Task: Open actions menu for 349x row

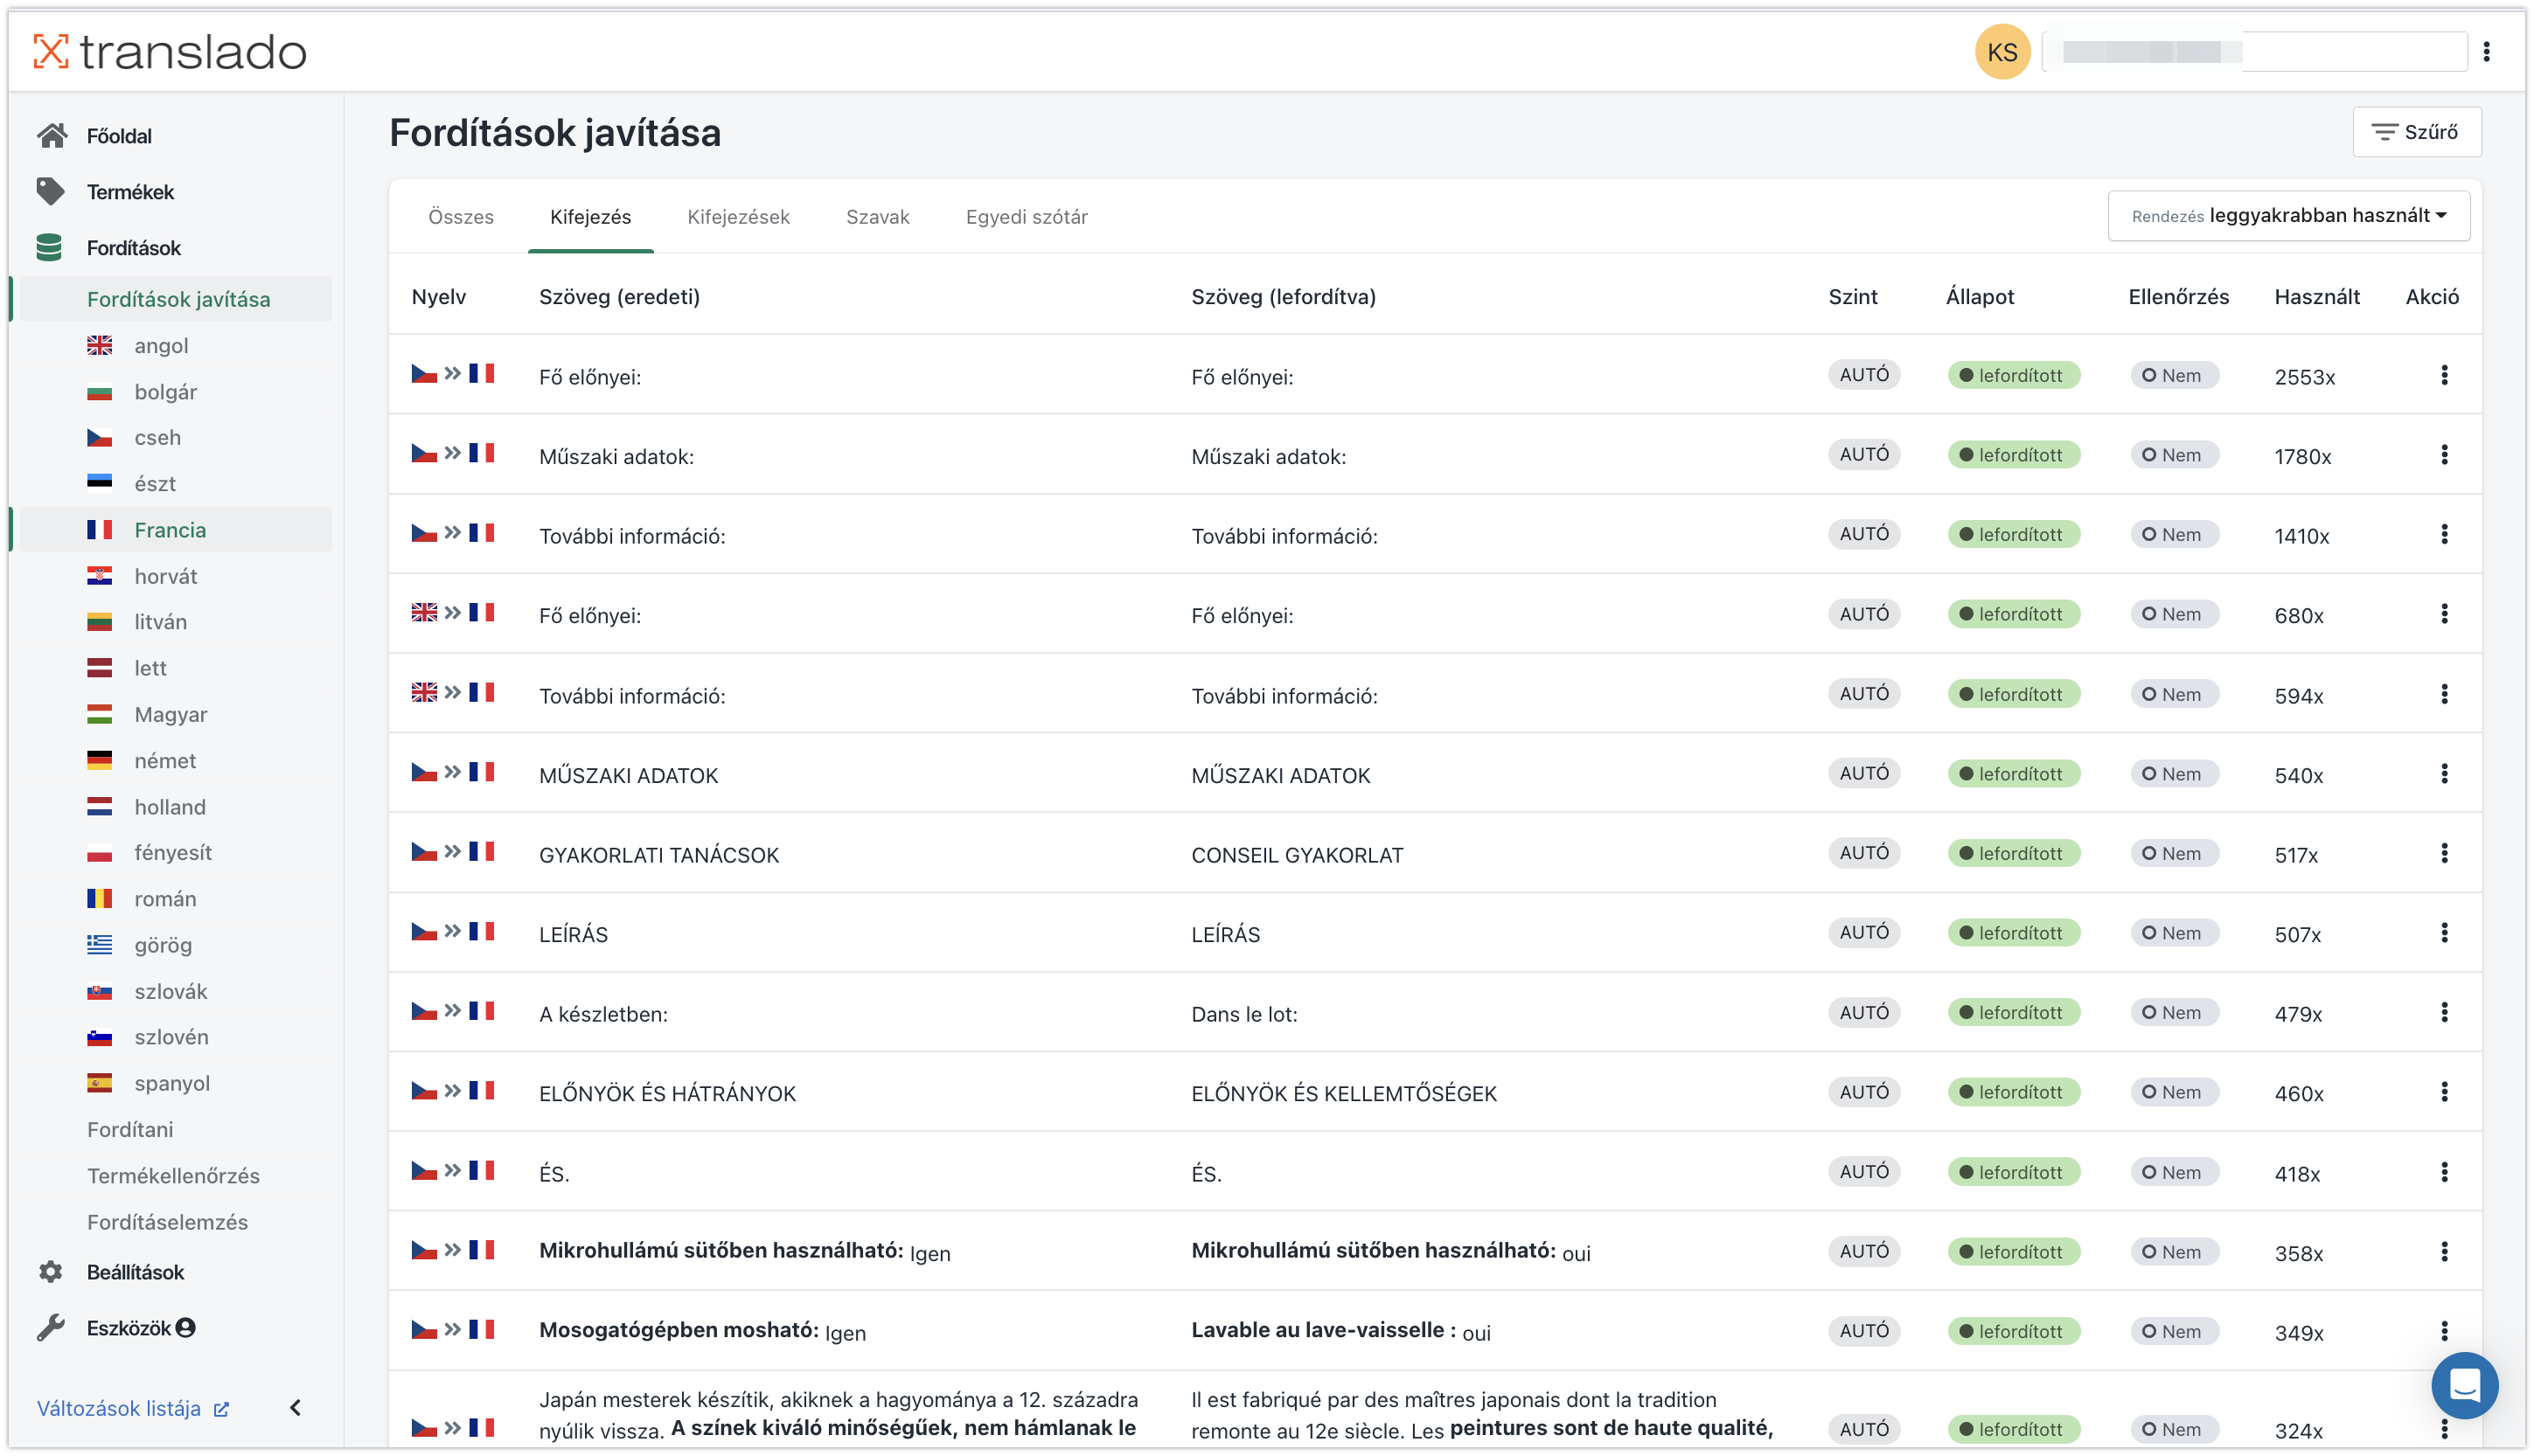Action: tap(2444, 1331)
